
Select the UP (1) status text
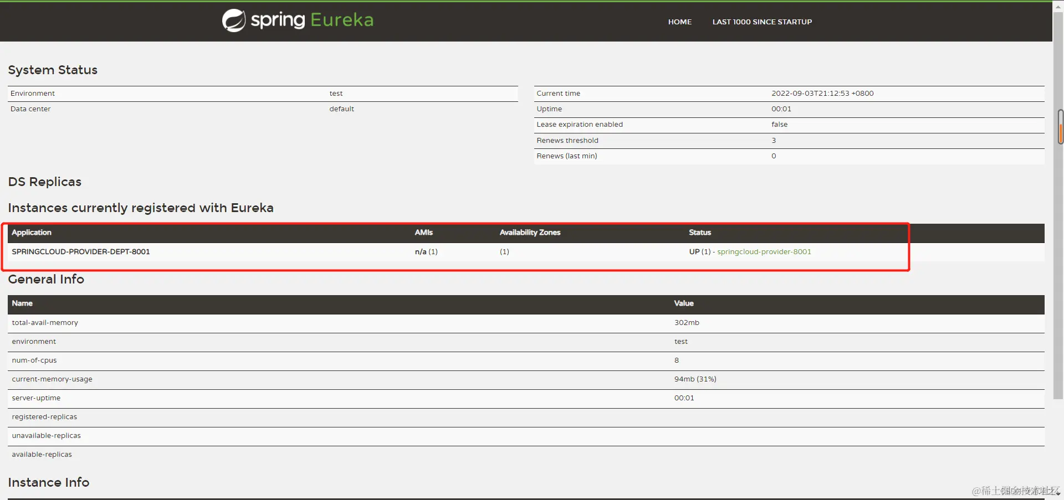pos(700,252)
